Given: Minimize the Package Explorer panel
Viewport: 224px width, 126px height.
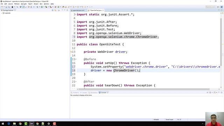Looking at the screenshot, I should 64,10.
